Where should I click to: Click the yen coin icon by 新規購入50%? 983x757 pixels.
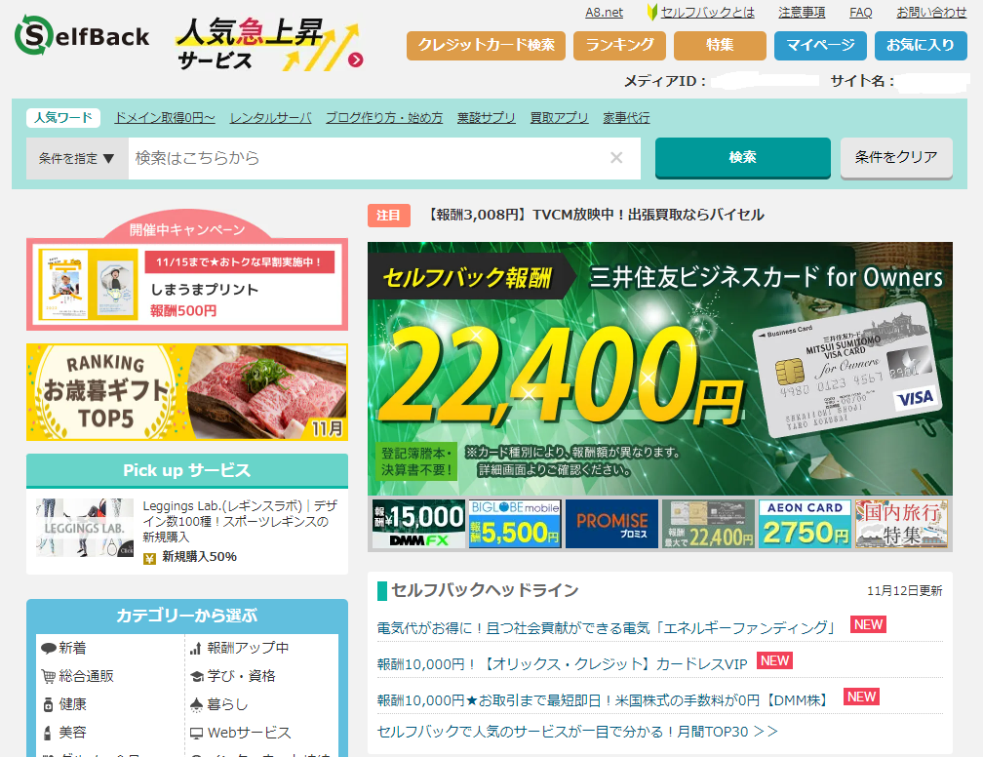(149, 558)
